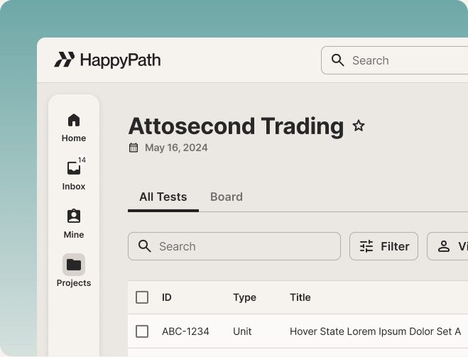Click the magnifier icon in the top Search bar

tap(337, 60)
